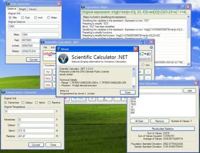The image size is (200, 153).
Task: Click the row 'Block "533" has been simplified.'
Action: pos(134,26)
